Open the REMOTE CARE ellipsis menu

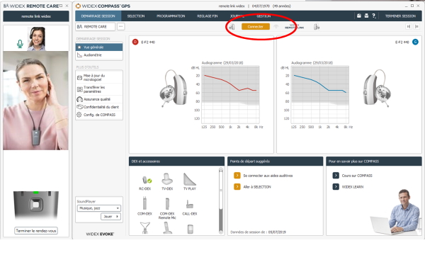pos(121,26)
